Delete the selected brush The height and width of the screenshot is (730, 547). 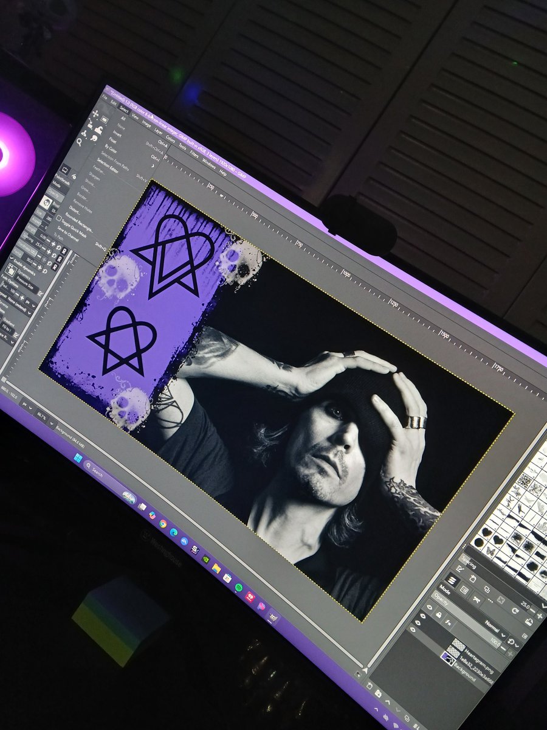501,600
